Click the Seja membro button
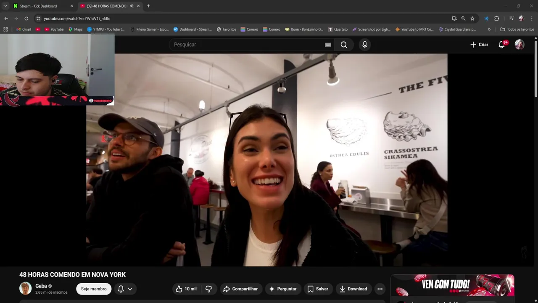 (94, 289)
